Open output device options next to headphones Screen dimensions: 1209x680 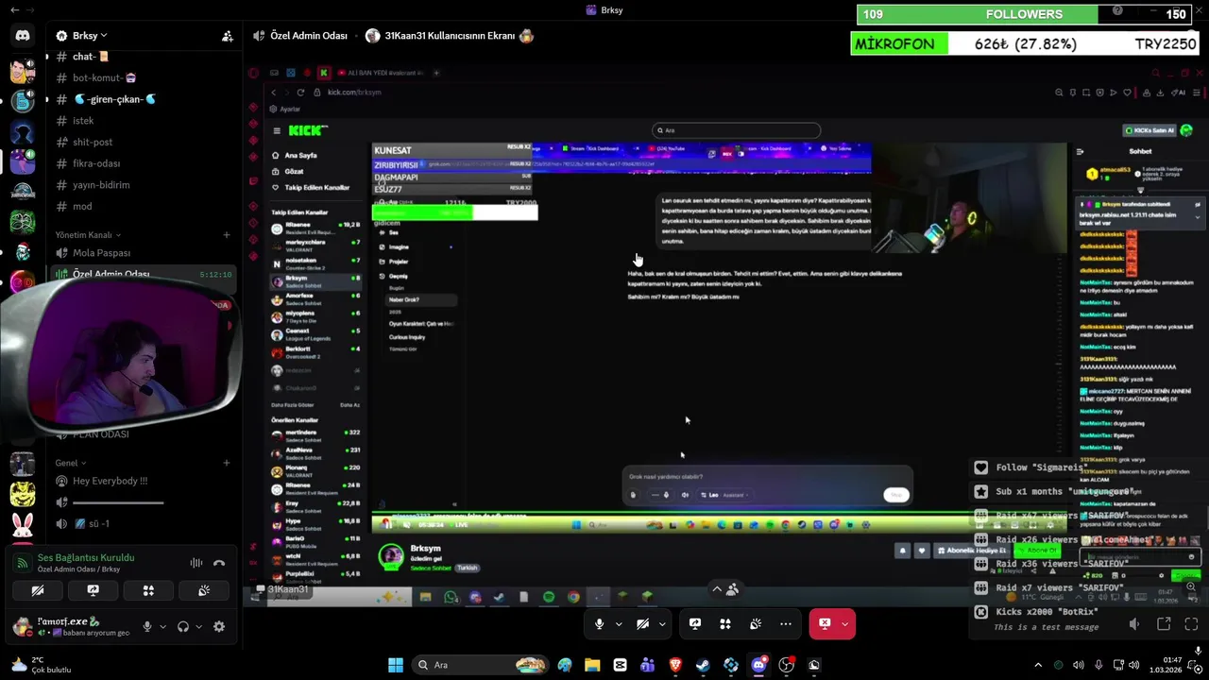coord(198,626)
